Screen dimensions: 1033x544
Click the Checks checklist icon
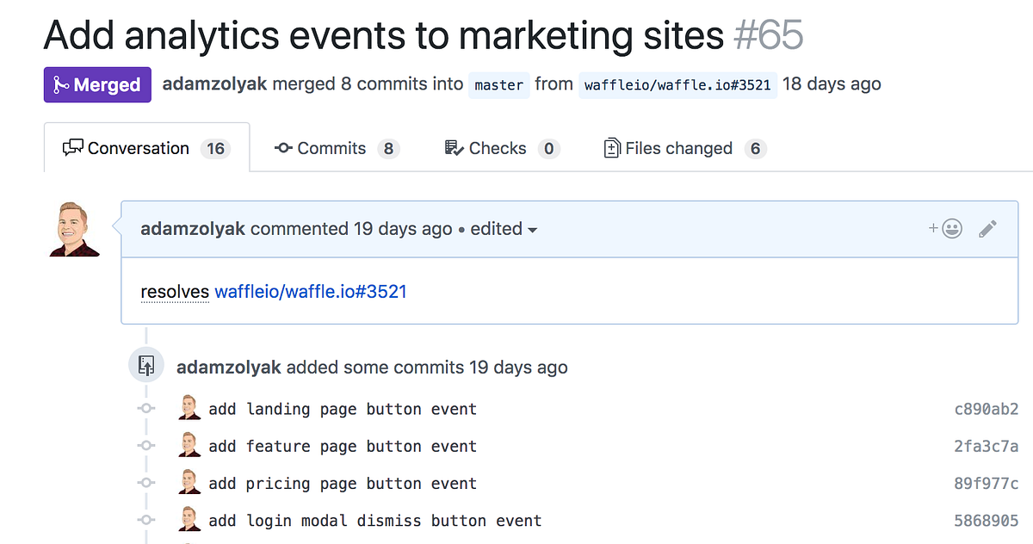pyautogui.click(x=454, y=147)
